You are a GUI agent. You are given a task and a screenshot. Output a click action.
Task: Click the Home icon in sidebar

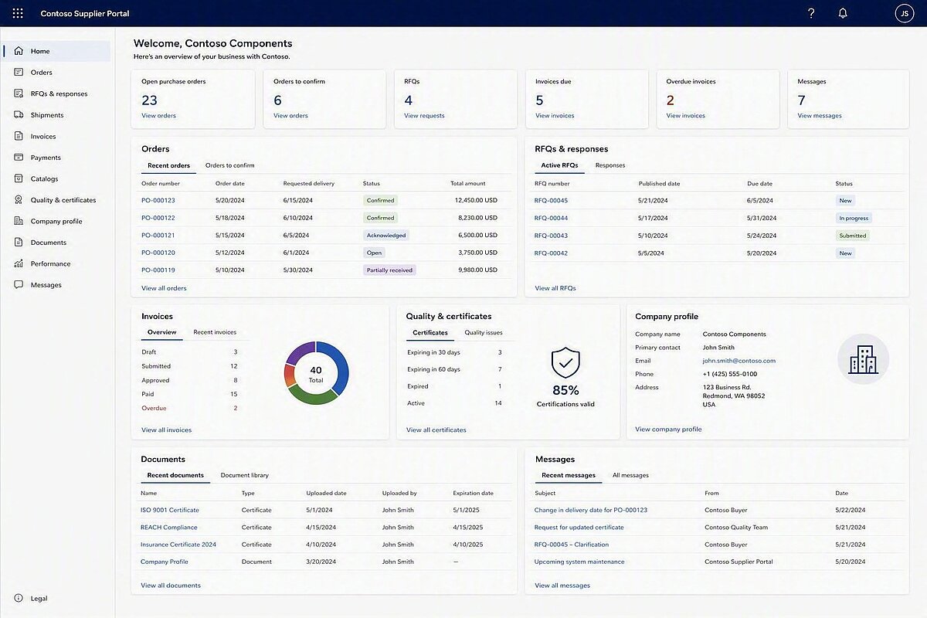coord(19,51)
